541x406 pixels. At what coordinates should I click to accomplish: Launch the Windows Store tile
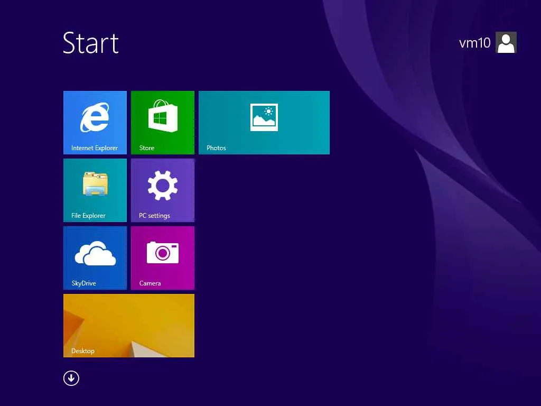(163, 123)
